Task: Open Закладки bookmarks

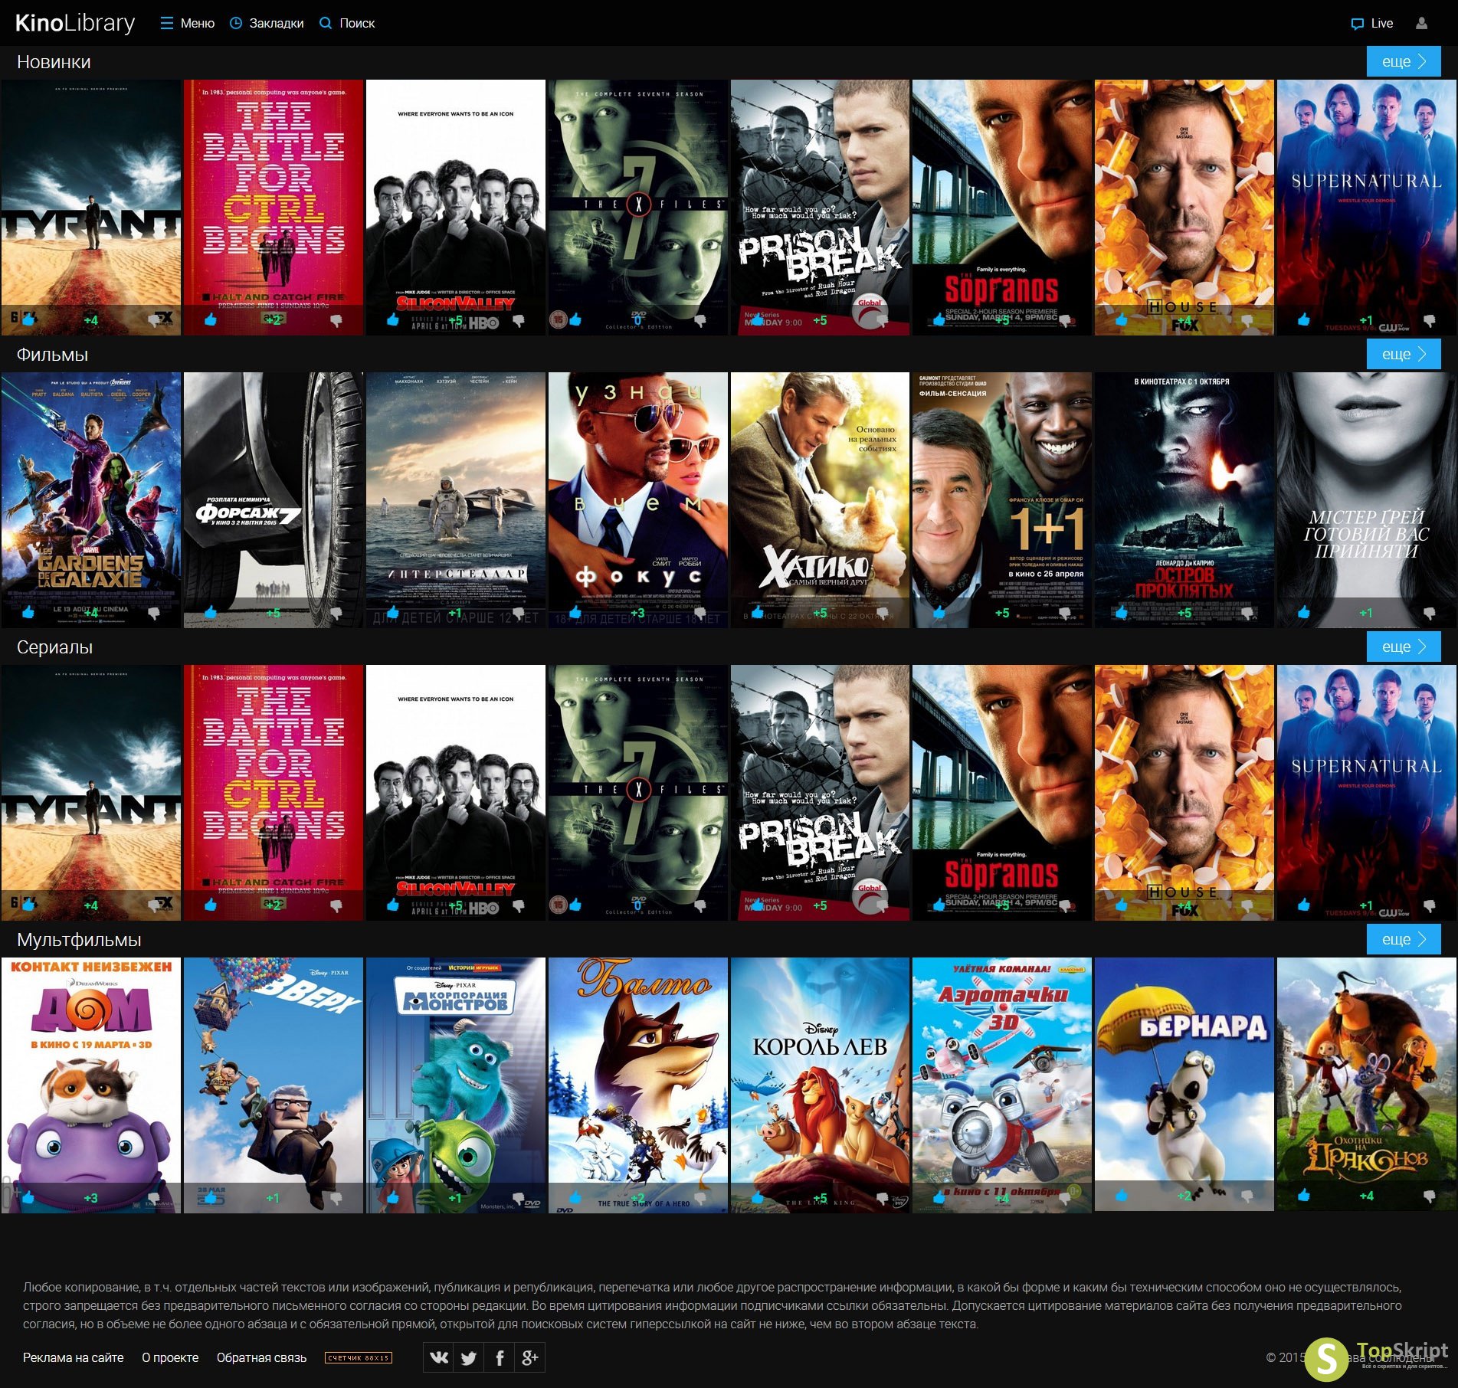Action: pyautogui.click(x=267, y=23)
